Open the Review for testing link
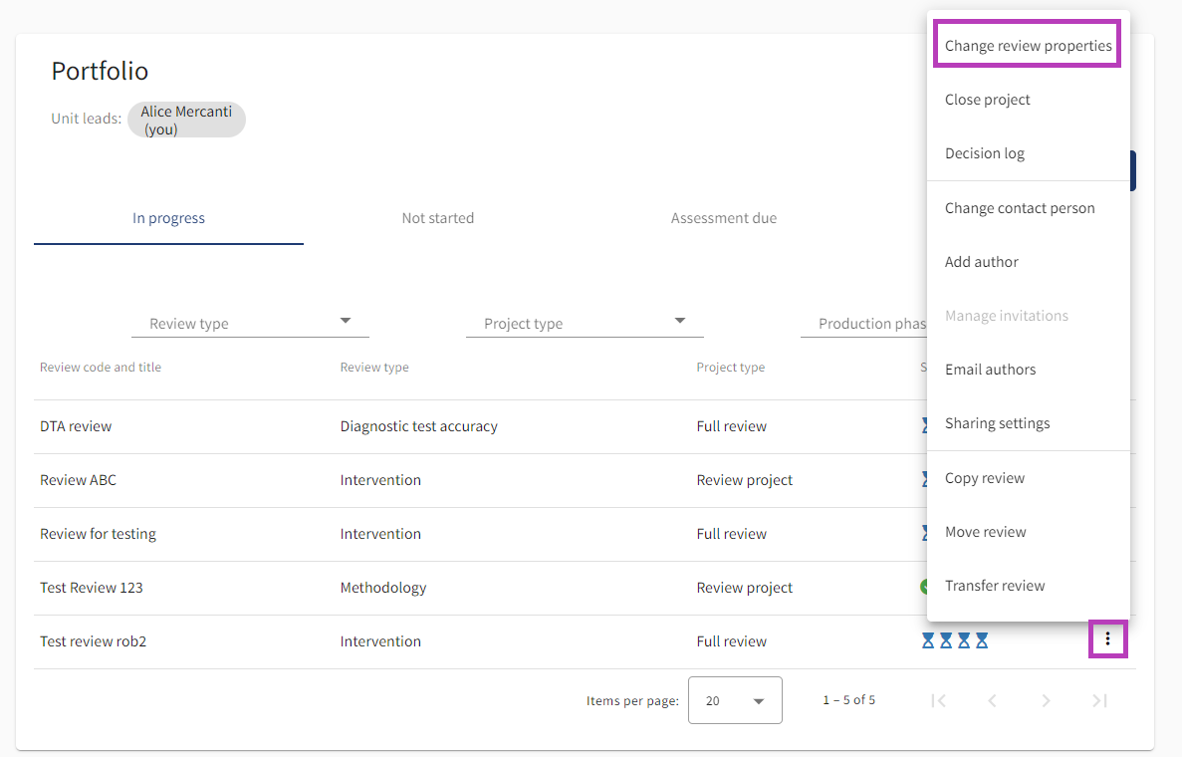The height and width of the screenshot is (757, 1182). 98,534
